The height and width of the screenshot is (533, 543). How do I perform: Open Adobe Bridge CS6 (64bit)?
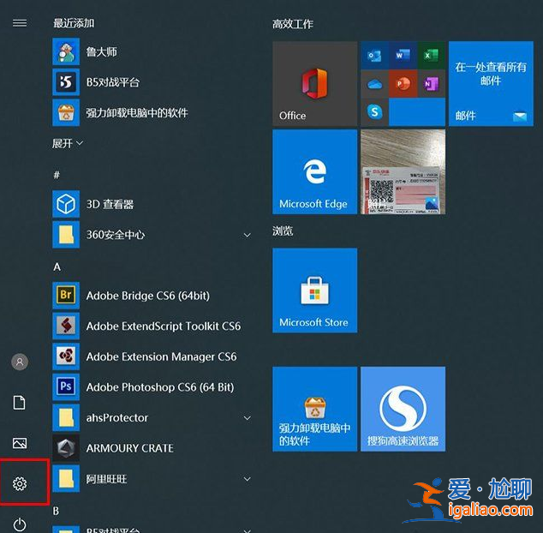[147, 296]
